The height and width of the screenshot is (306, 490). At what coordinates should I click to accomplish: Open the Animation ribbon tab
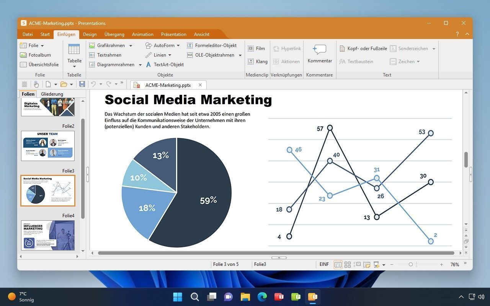coord(142,34)
